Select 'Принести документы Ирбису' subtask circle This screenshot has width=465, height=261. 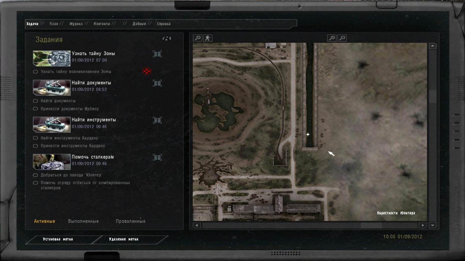click(x=35, y=109)
